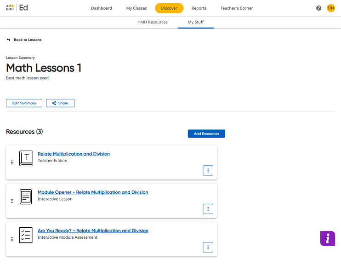The image size is (341, 264).
Task: Open Relate Multiplication and Division link
Action: pyautogui.click(x=74, y=154)
